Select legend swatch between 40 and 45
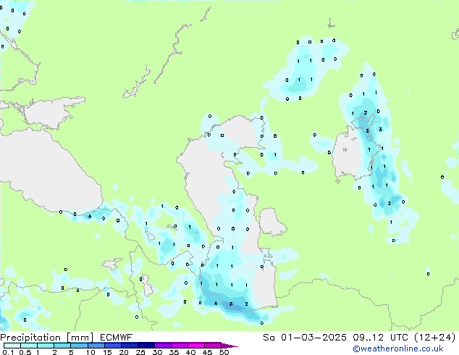459x355 pixels. pos(196,346)
